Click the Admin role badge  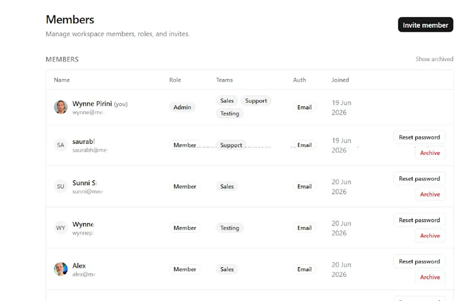click(x=182, y=107)
